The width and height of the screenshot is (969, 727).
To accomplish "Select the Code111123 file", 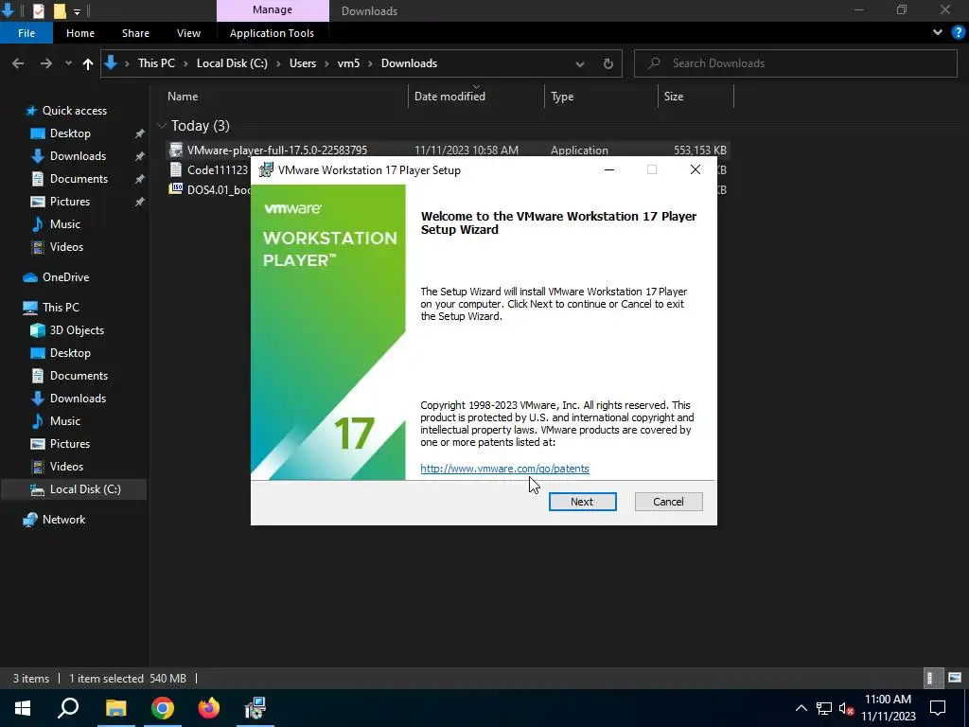I will point(209,170).
